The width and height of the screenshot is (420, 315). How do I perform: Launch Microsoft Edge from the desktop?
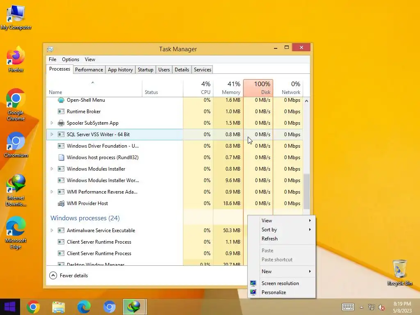point(16,233)
